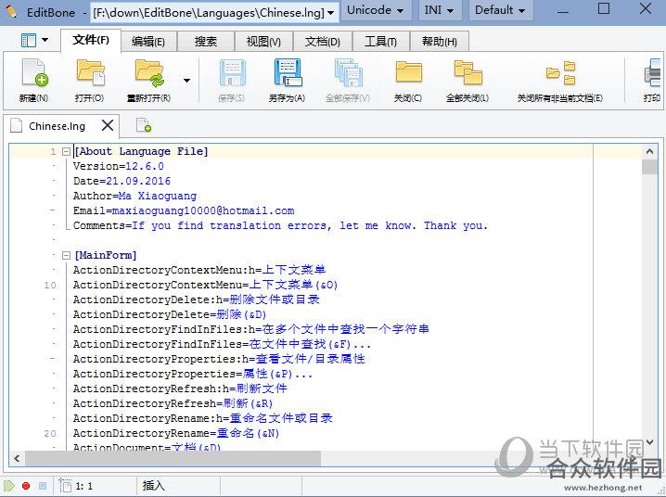
Task: Click the ActionDirectoryRename:h= line
Action: tap(202, 418)
